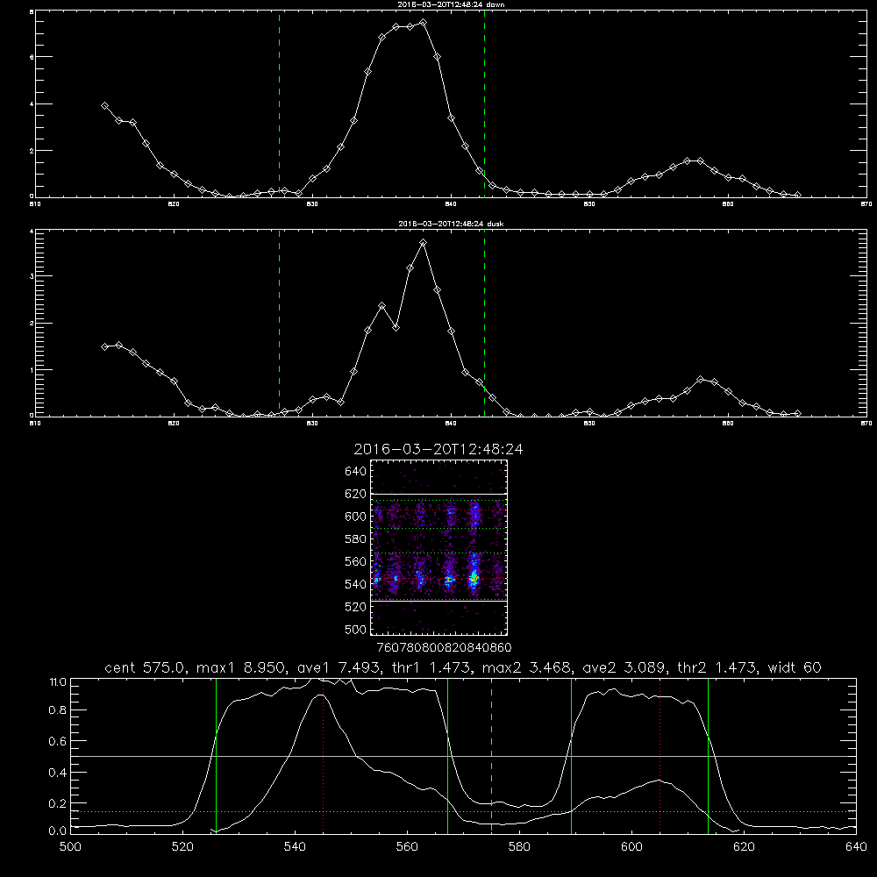Click x-axis label "540" of bottom profile plot

coord(295,847)
